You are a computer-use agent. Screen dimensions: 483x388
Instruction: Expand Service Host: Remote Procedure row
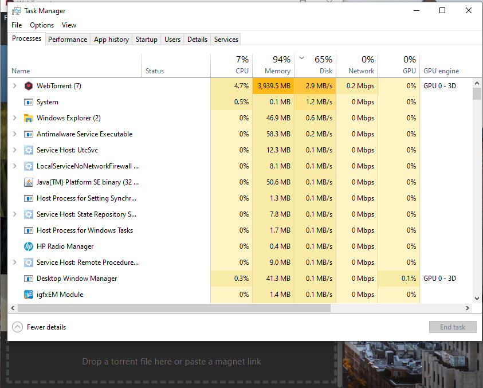[x=14, y=262]
